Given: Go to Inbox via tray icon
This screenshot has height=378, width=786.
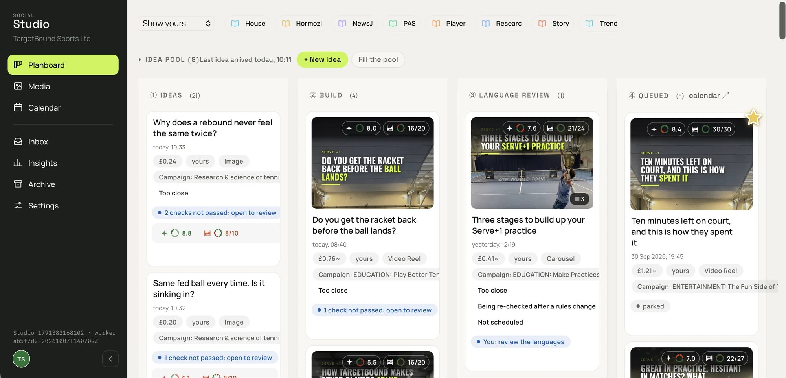Looking at the screenshot, I should (x=18, y=142).
